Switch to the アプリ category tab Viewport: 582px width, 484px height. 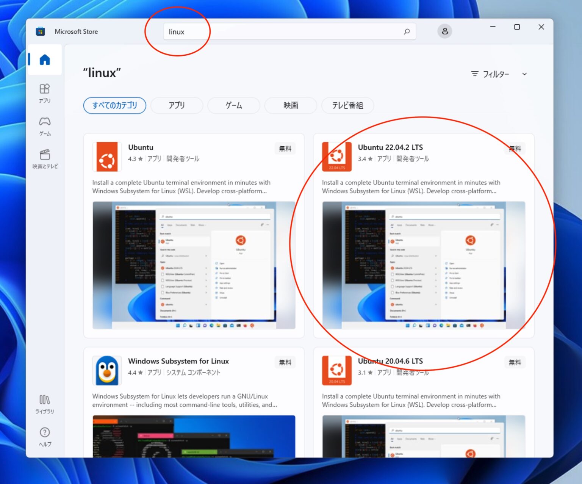click(x=177, y=105)
